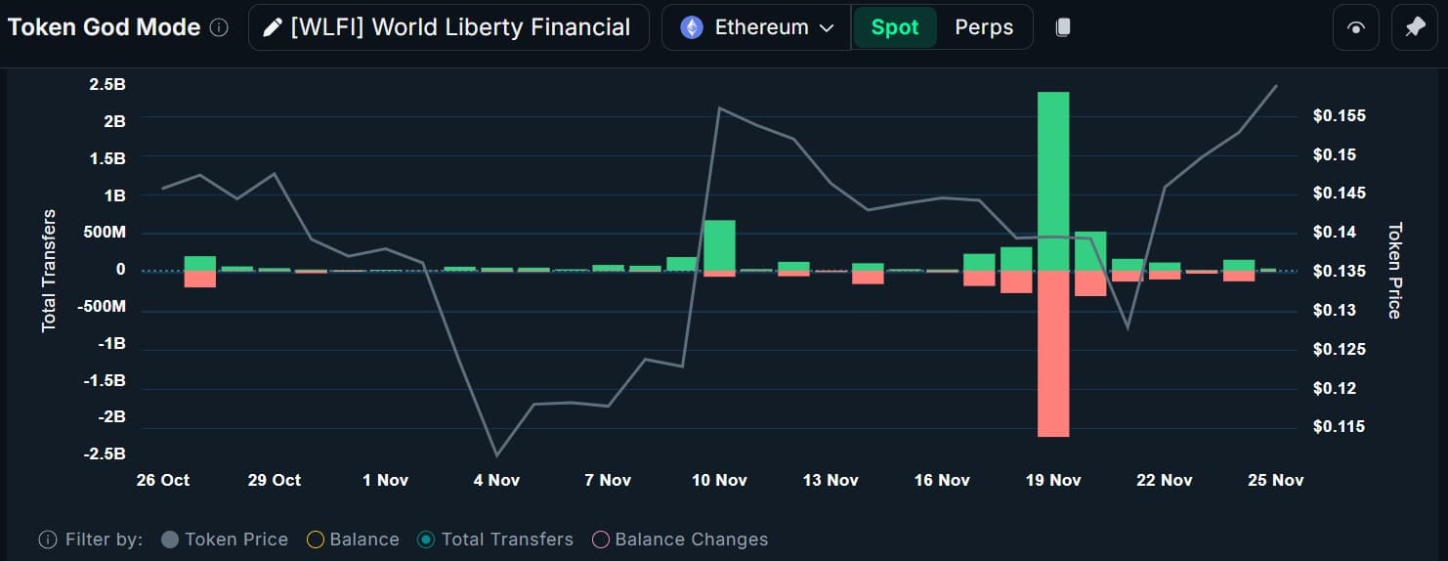The height and width of the screenshot is (561, 1448).
Task: Toggle the Balance filter
Action: pos(353,539)
